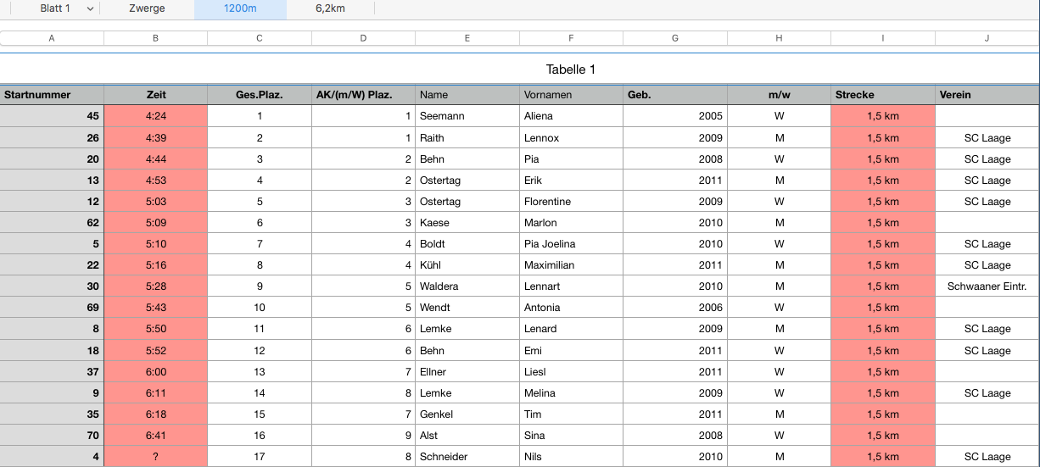Select column A header
The image size is (1040, 467).
[52, 38]
